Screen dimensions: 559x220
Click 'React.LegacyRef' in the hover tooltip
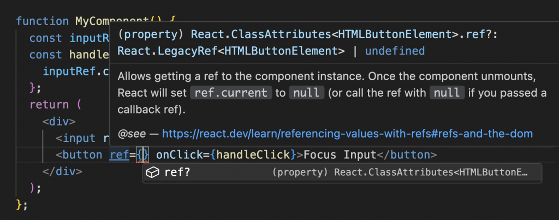pos(167,51)
